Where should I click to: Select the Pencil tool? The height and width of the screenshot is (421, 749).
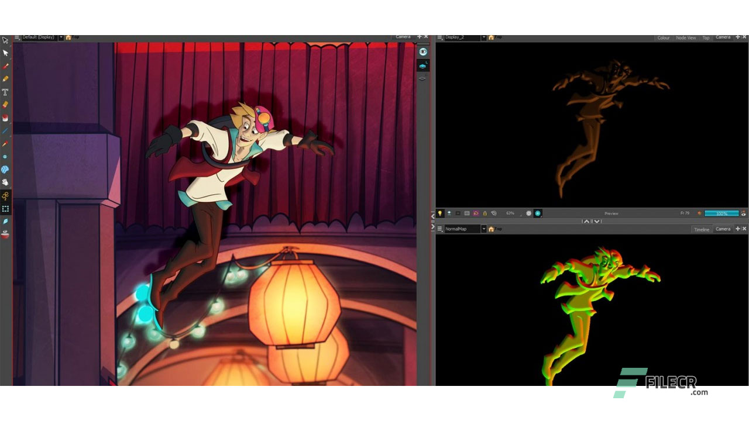pyautogui.click(x=5, y=79)
